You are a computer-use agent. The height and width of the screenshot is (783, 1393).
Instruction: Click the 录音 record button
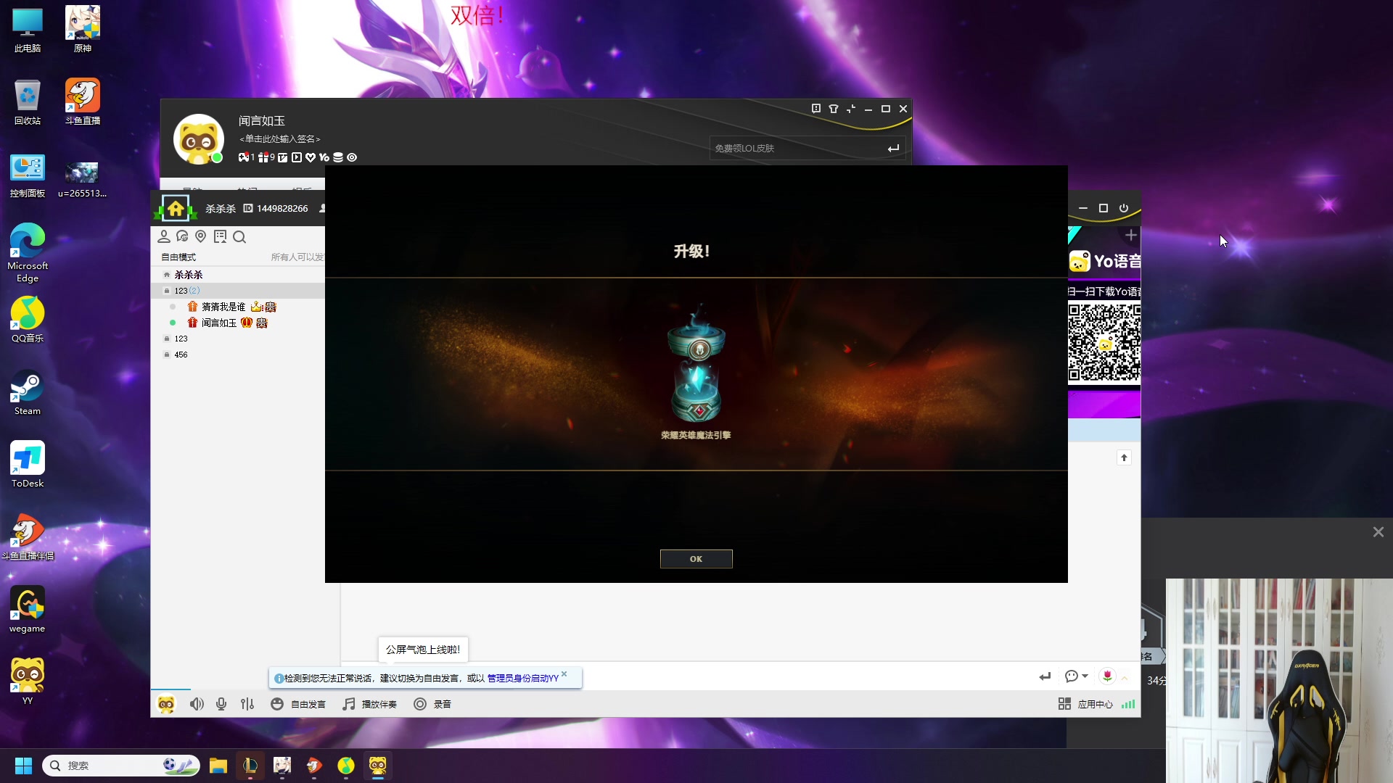(432, 704)
